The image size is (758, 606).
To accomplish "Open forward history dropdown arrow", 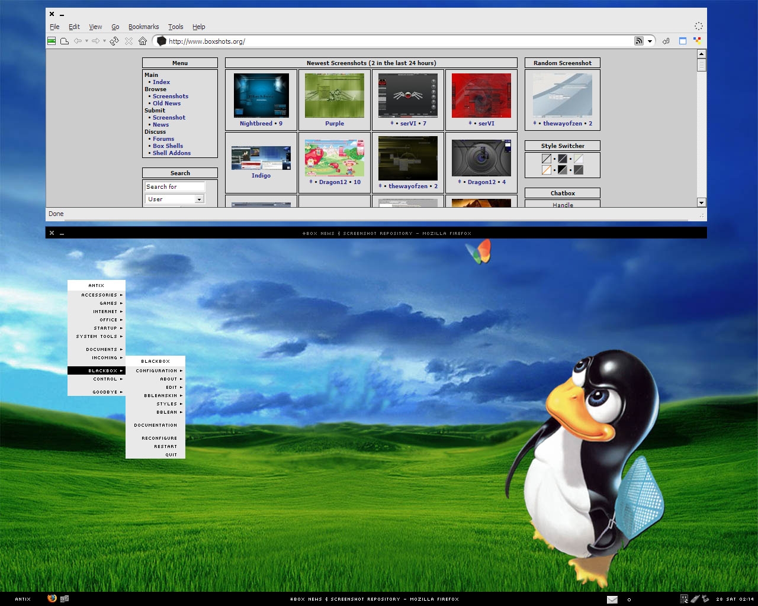I will (104, 41).
